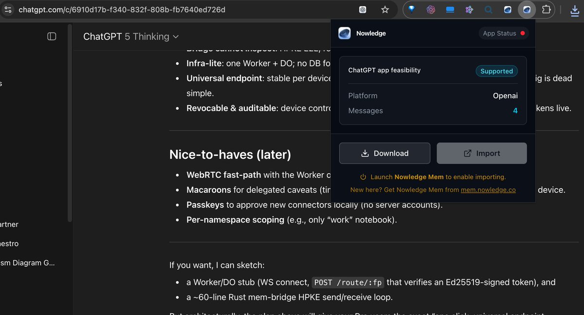The image size is (584, 315).
Task: Click the Supported badge
Action: click(x=496, y=71)
